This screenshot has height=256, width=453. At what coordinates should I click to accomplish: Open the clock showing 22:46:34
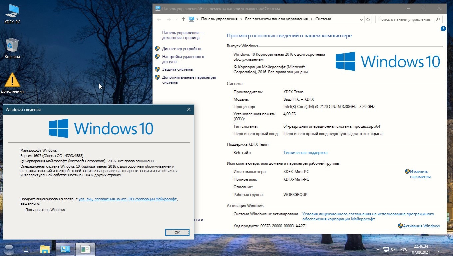coord(420,249)
